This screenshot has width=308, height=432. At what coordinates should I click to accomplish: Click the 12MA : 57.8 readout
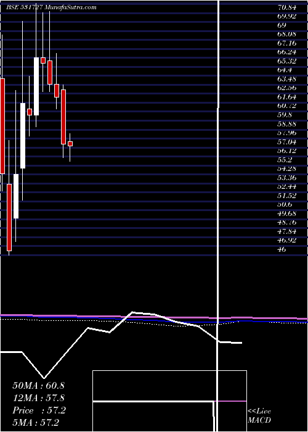[38, 398]
